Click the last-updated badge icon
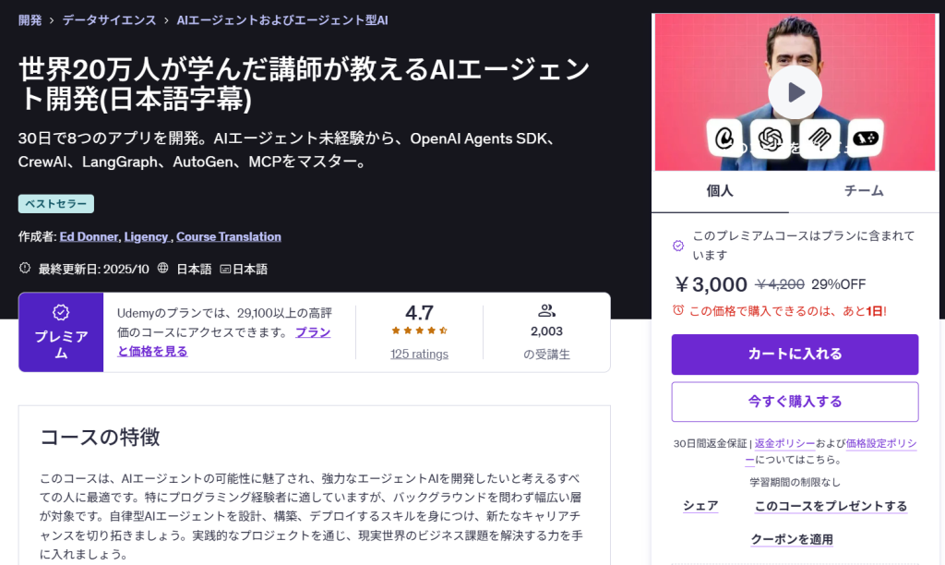The height and width of the screenshot is (565, 945). coord(25,269)
